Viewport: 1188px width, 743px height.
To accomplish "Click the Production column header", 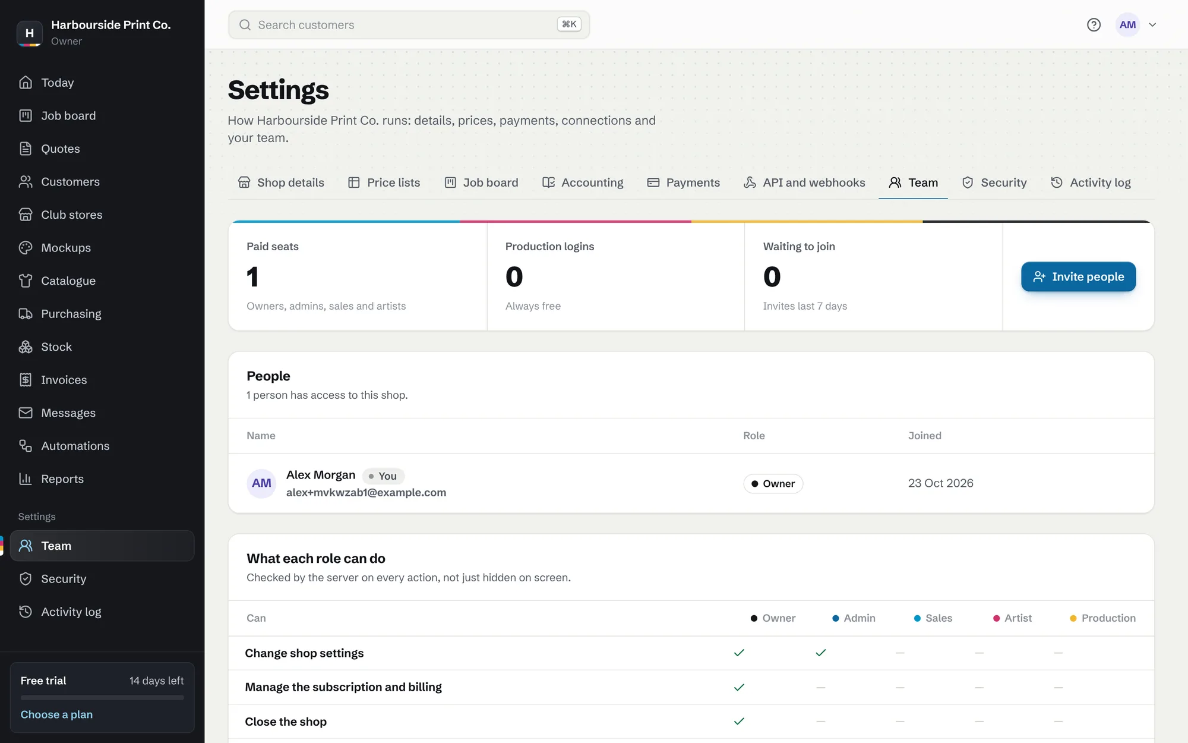I will tap(1102, 618).
